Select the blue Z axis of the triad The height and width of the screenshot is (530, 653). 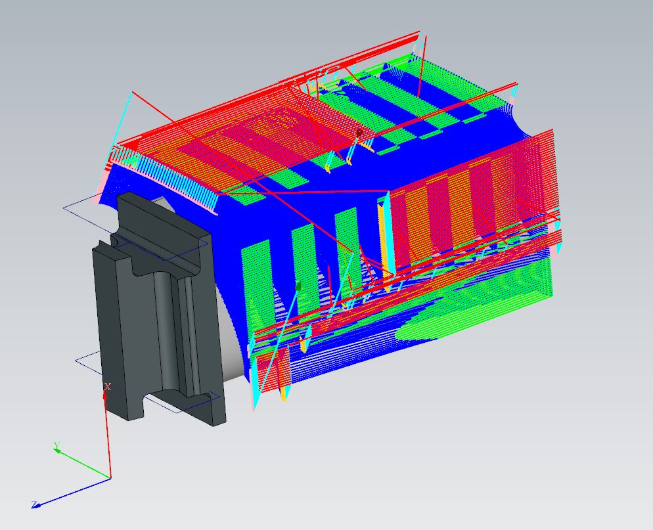[x=72, y=492]
